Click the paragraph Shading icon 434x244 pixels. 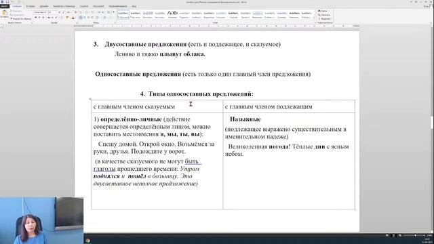pyautogui.click(x=104, y=18)
